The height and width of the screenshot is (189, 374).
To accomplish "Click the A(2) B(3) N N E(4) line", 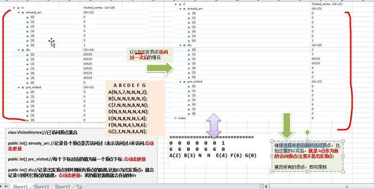I will pyautogui.click(x=213, y=156).
